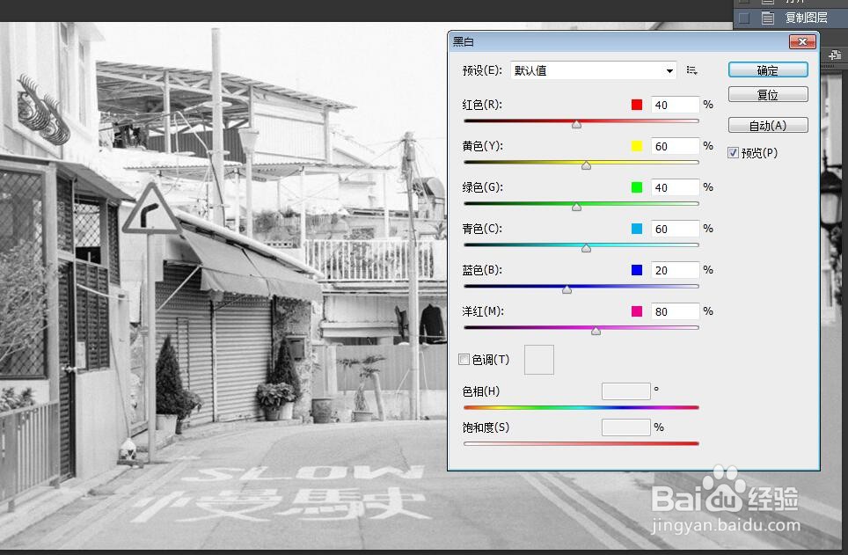The image size is (848, 555).
Task: Click the blue swatch beside 蓝色(B)
Action: click(x=637, y=269)
